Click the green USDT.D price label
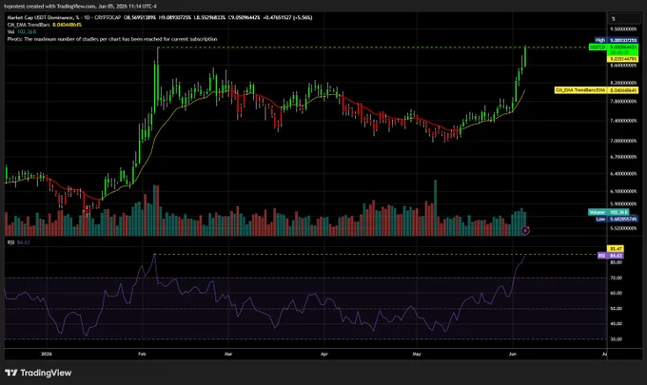Viewport: 647px width, 385px height. (613, 48)
